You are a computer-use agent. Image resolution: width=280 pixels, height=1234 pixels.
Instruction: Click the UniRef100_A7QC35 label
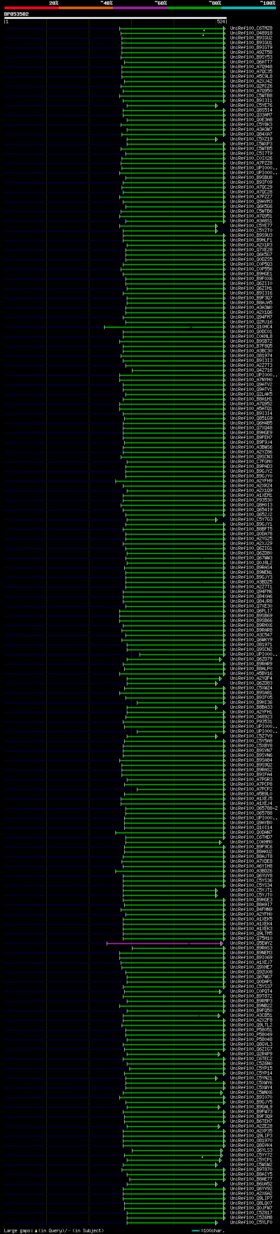coord(251,71)
